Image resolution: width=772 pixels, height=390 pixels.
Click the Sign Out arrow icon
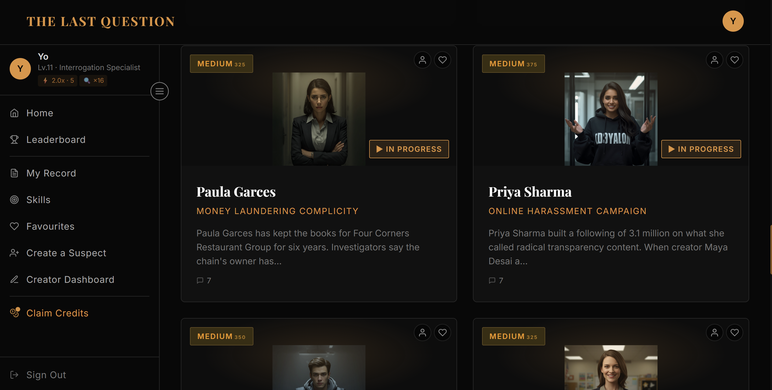click(14, 375)
